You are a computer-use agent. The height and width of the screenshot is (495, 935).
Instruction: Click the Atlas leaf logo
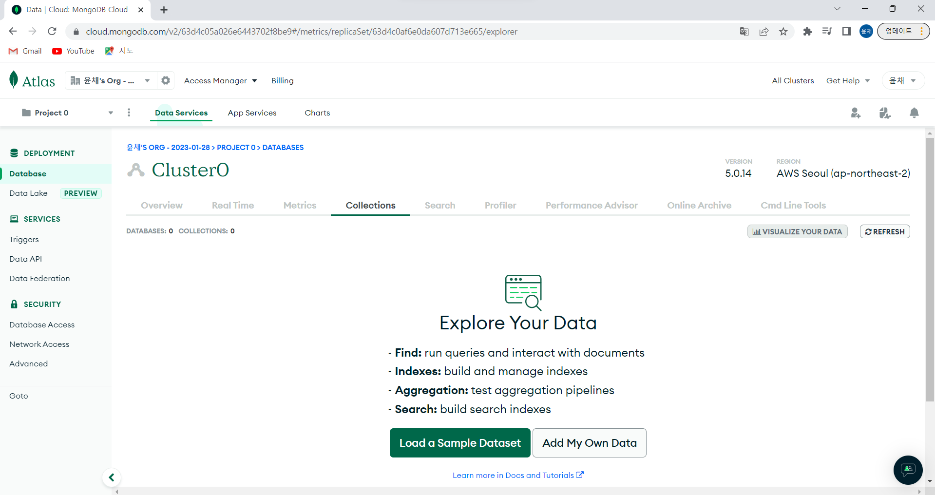coord(14,80)
